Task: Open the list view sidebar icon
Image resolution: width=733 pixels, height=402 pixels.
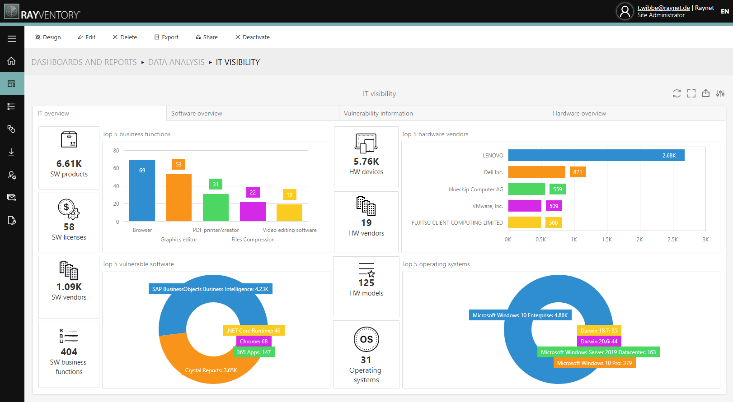Action: (x=12, y=106)
